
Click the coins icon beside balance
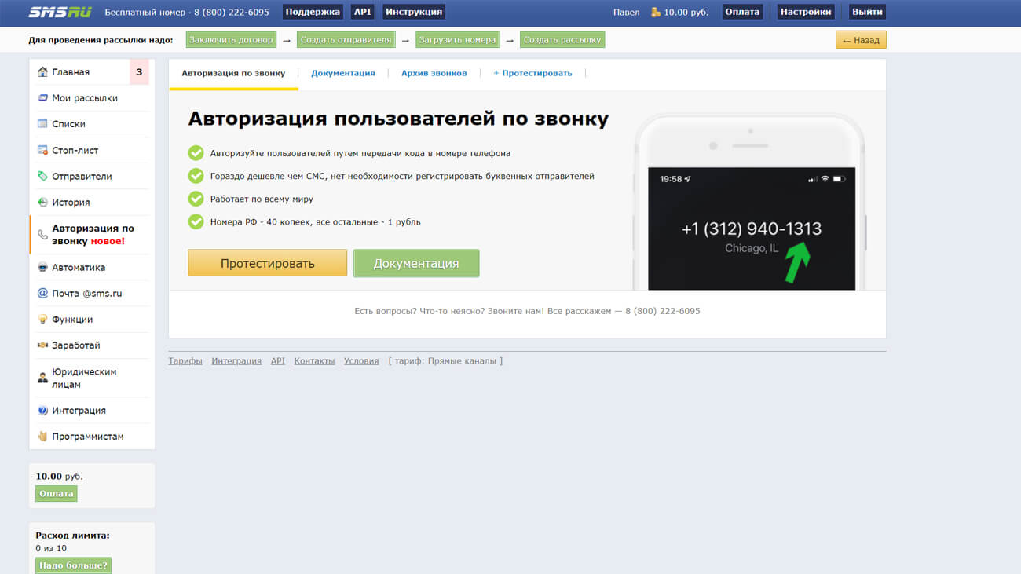[x=656, y=12]
